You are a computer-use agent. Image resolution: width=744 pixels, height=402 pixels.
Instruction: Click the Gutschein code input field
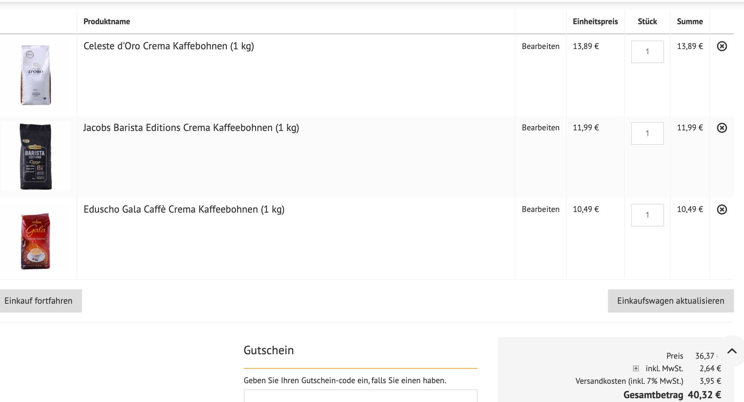click(x=360, y=396)
